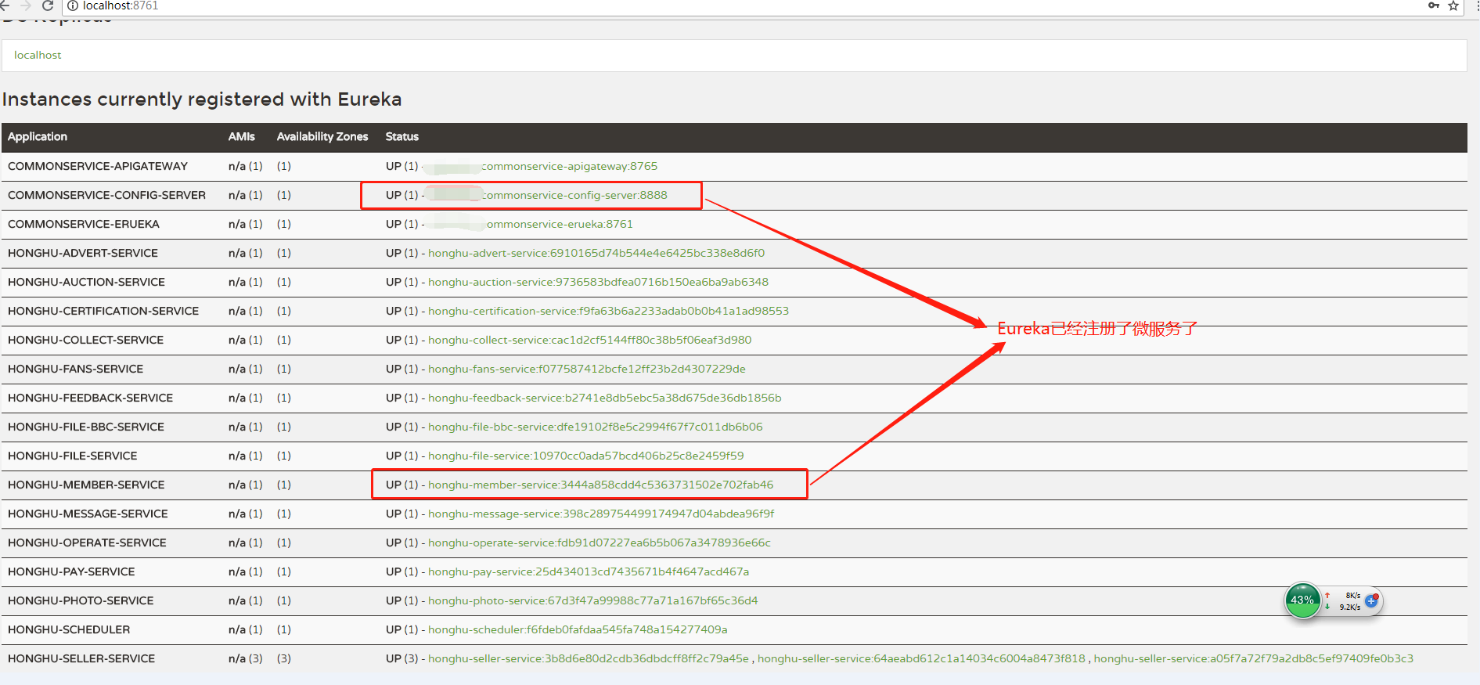Open the honghu-feedback-service instance link
The image size is (1480, 685).
[x=605, y=398]
